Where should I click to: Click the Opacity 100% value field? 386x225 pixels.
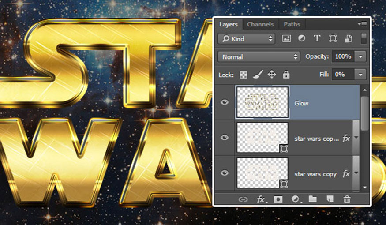click(343, 56)
